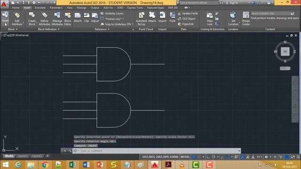301x169 pixels.
Task: Click the TOP face of the ViewCube
Action: [x=285, y=52]
